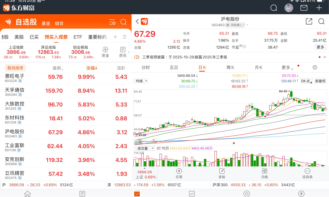
Task: Open 发帖 post icon
Action: tap(222, 173)
